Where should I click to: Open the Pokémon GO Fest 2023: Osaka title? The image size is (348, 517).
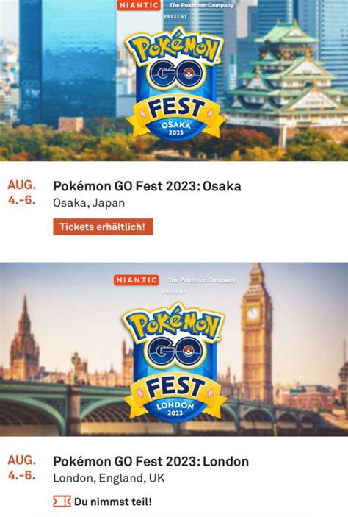147,186
